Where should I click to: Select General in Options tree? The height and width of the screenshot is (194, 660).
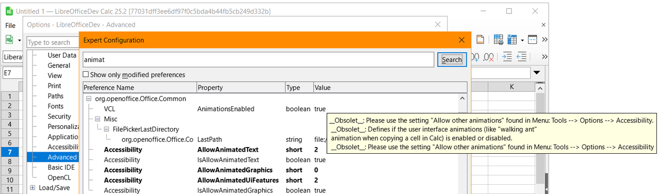59,66
